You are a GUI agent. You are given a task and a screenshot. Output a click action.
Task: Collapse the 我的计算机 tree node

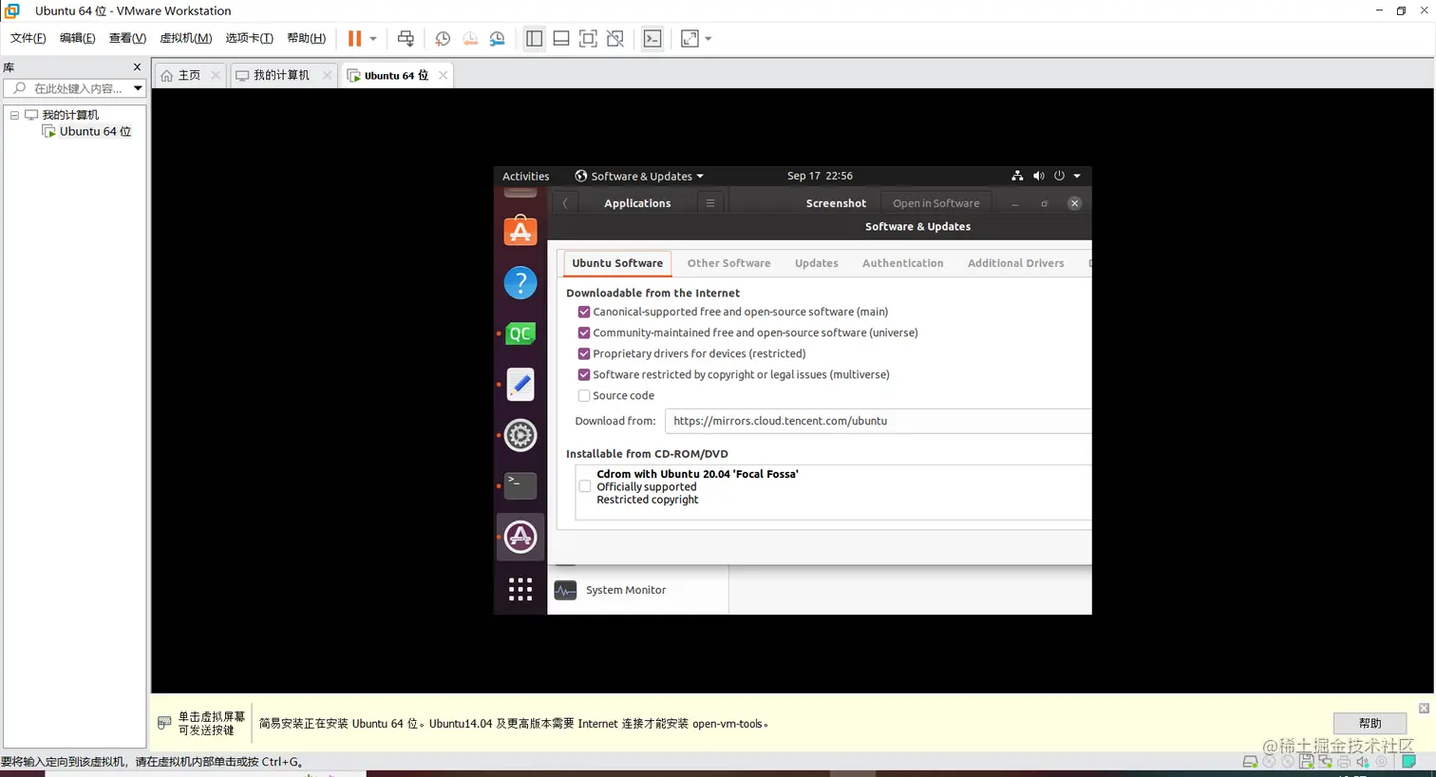pos(14,115)
